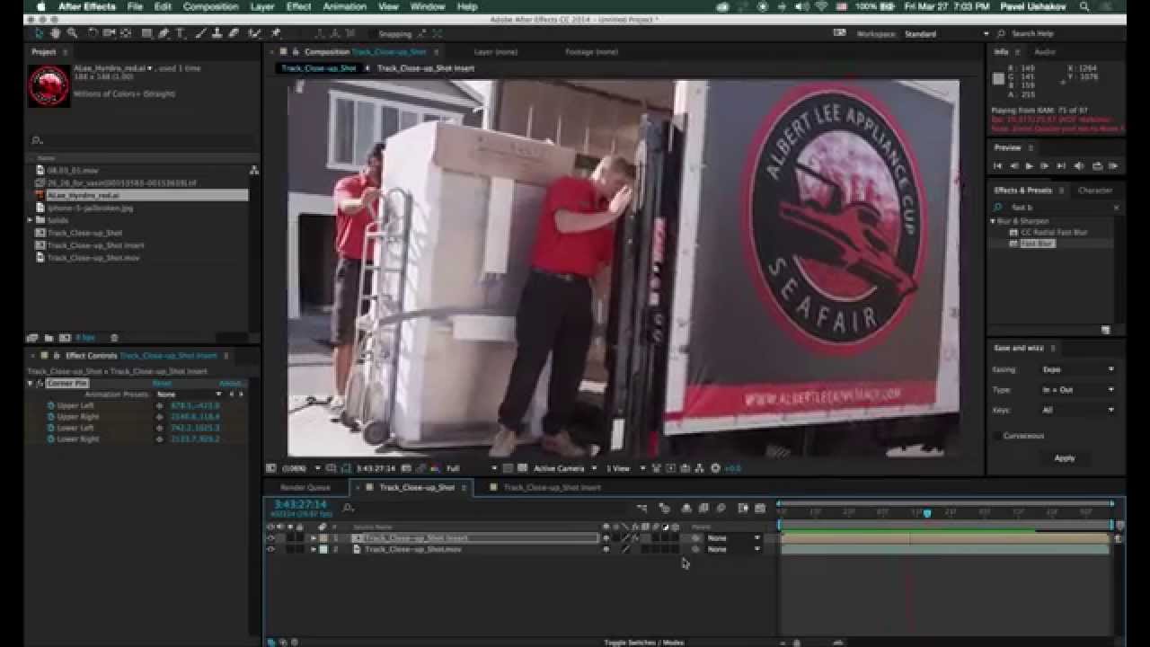Open the Composition menu
Viewport: 1150px width, 647px height.
click(210, 6)
